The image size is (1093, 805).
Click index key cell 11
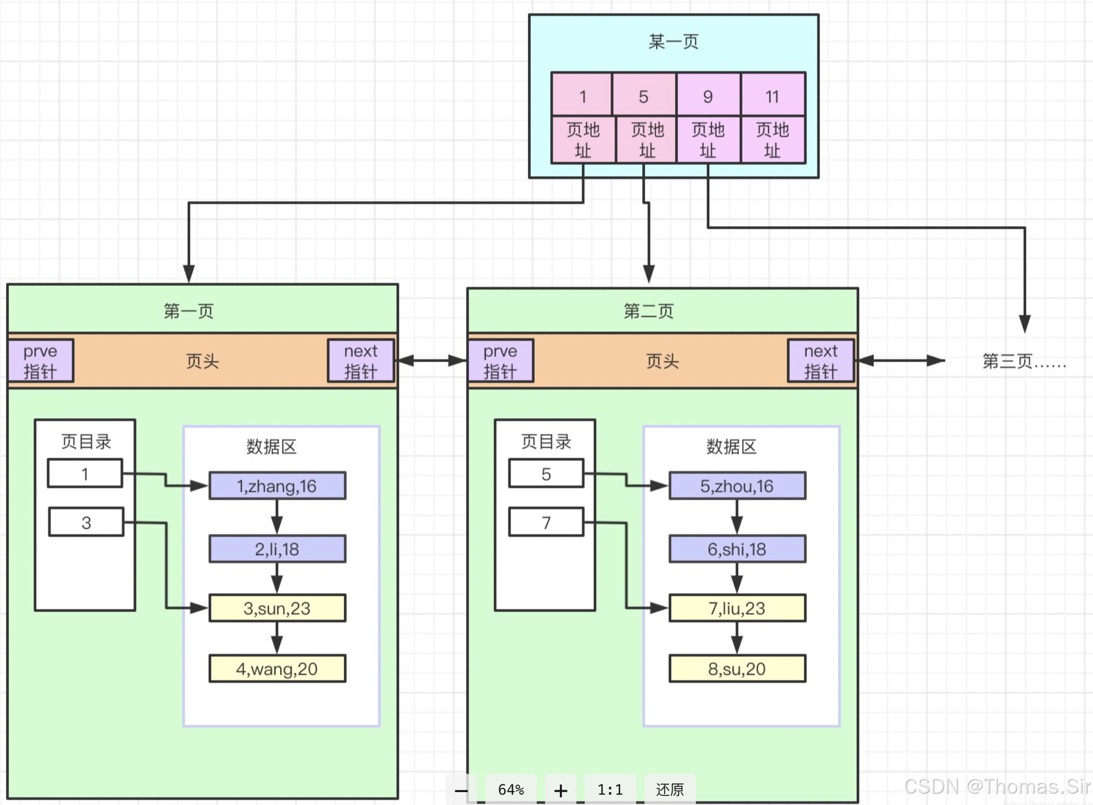(x=772, y=96)
